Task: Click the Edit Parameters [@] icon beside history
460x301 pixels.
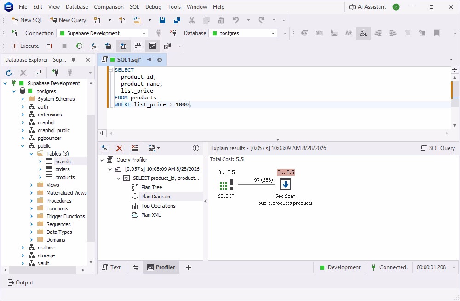Action: (x=93, y=46)
